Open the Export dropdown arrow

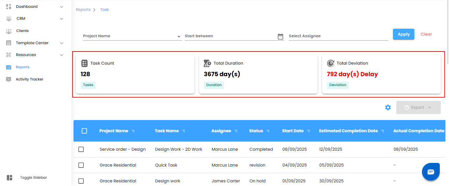(x=430, y=108)
